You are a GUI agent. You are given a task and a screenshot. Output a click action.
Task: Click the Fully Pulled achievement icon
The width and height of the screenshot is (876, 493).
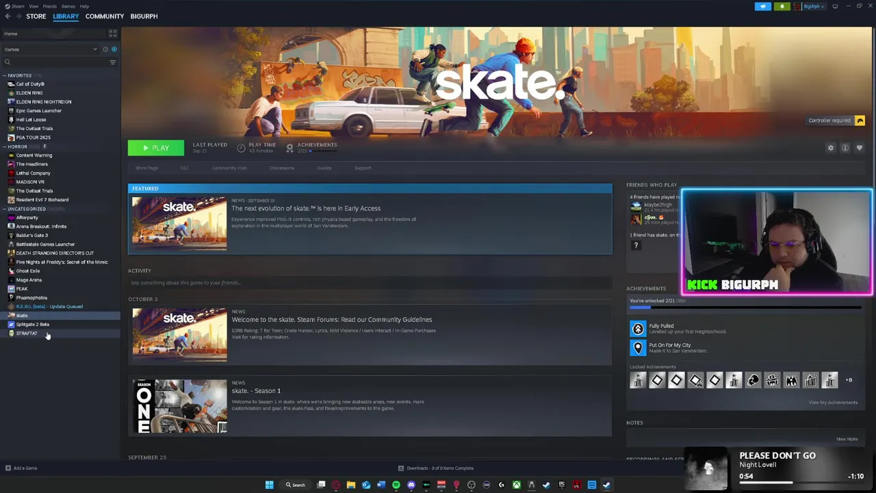pos(638,329)
